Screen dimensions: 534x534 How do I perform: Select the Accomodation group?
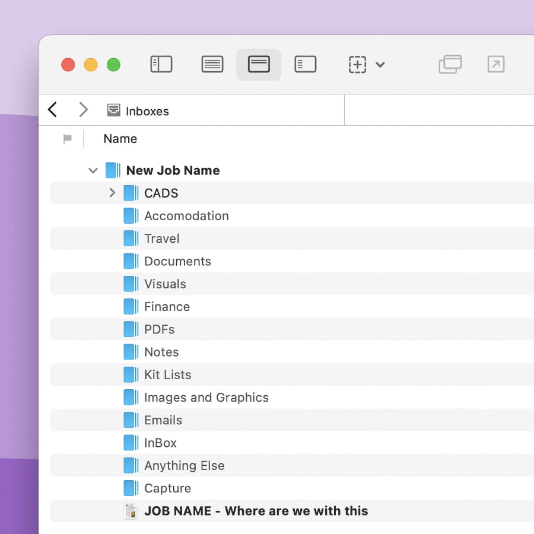(186, 216)
